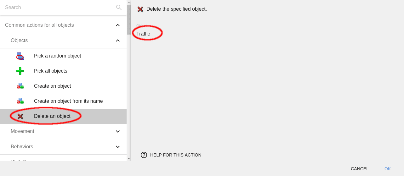Click the Pick a random object icon
Viewport: 404px width, 176px height.
click(x=20, y=56)
